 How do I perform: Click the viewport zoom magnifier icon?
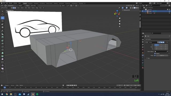pos(120,18)
